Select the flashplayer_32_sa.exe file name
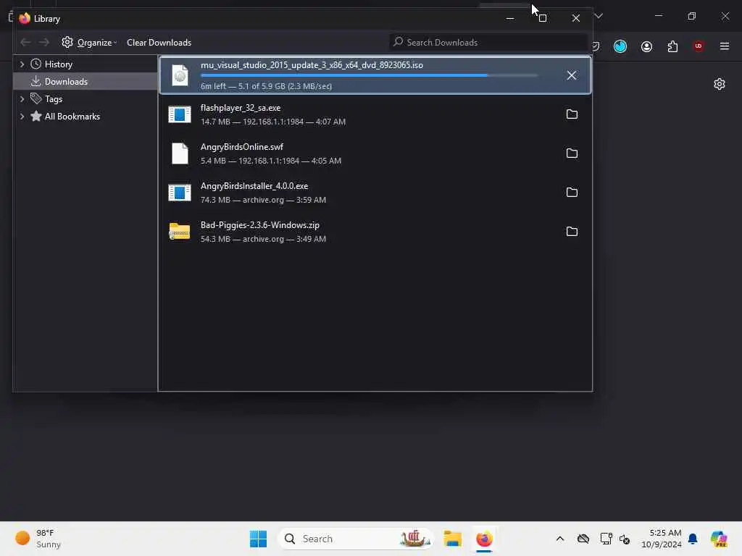This screenshot has height=556, width=742. click(x=241, y=108)
